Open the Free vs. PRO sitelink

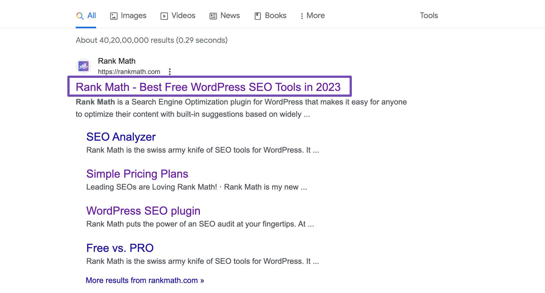[120, 248]
